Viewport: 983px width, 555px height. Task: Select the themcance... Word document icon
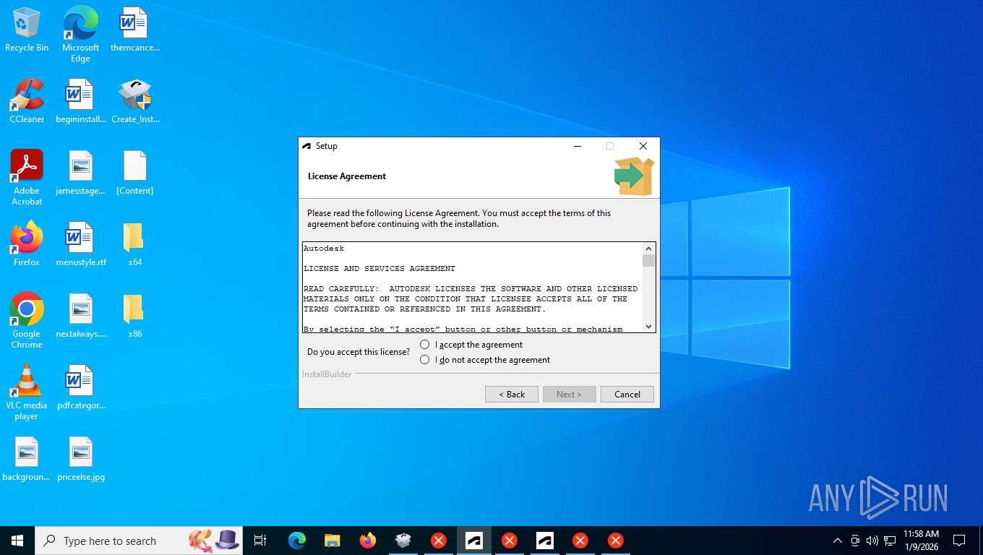(134, 30)
